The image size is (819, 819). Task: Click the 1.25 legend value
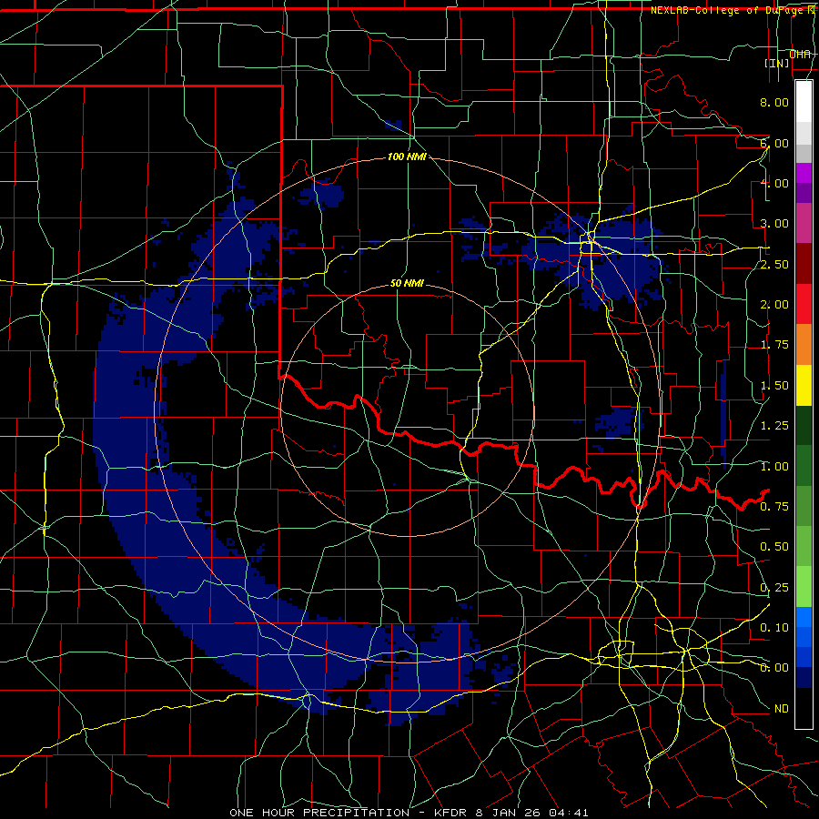coord(774,426)
